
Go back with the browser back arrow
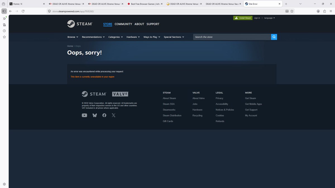10,11
